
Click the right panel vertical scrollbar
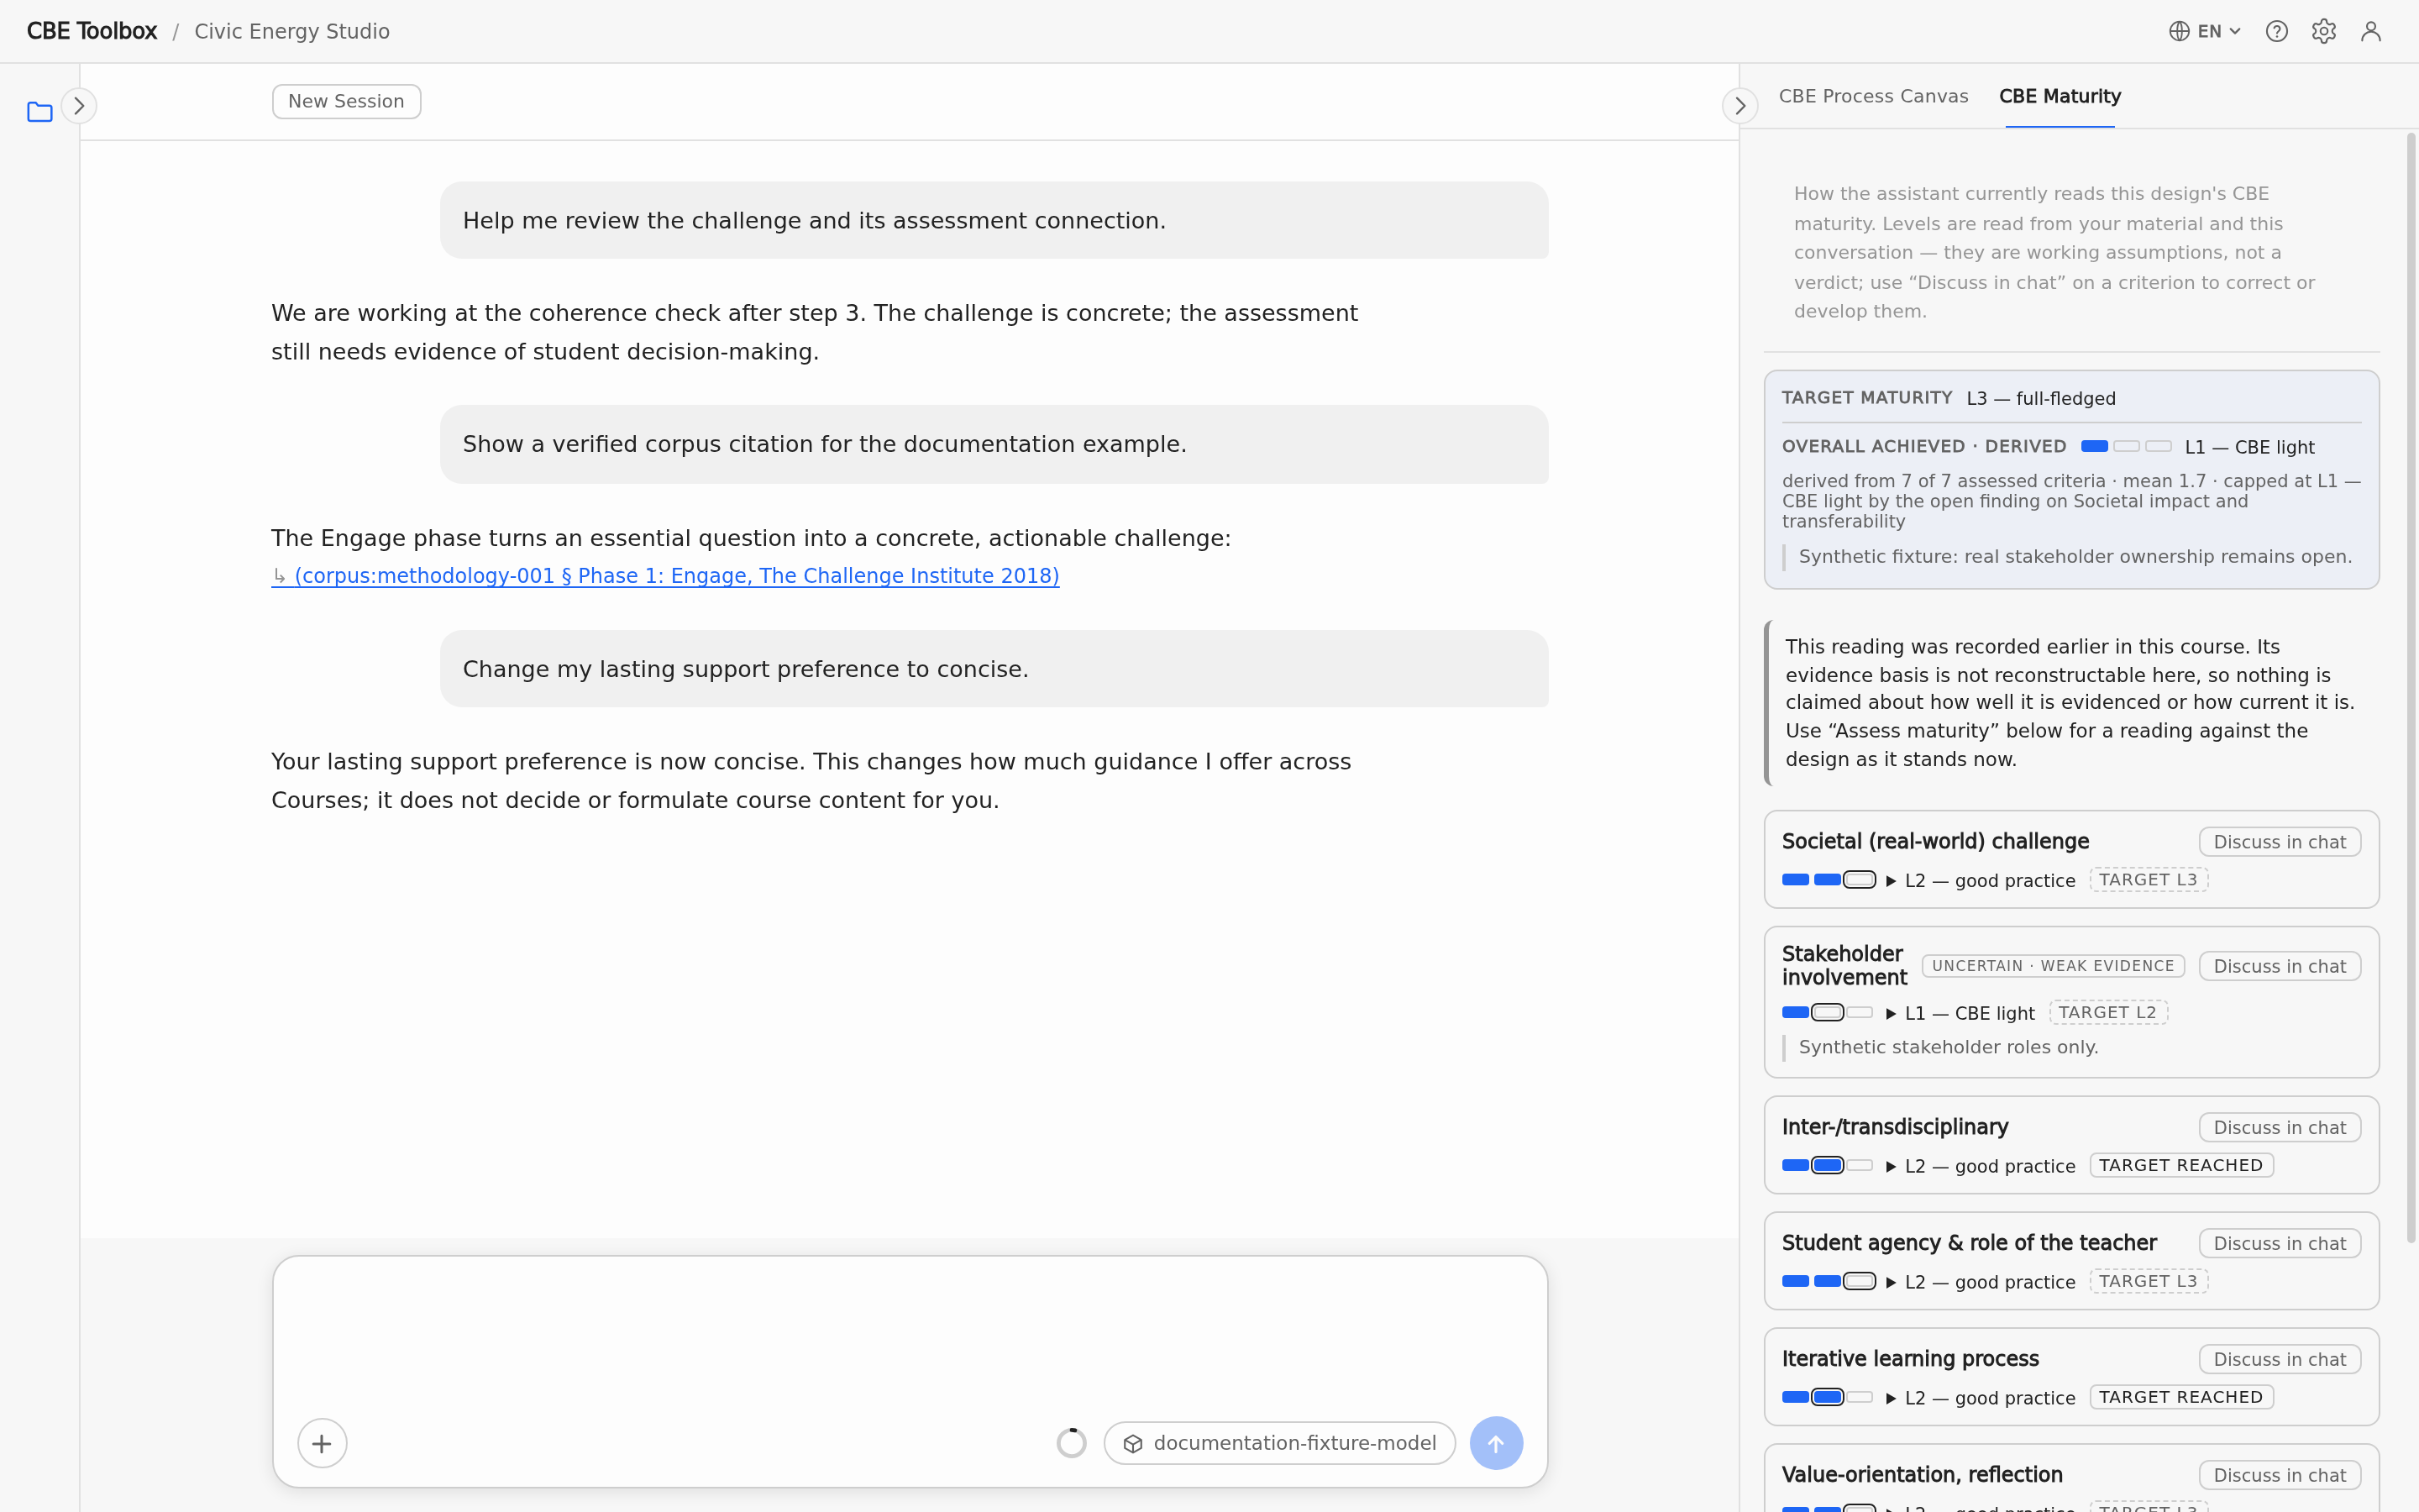click(x=2410, y=688)
